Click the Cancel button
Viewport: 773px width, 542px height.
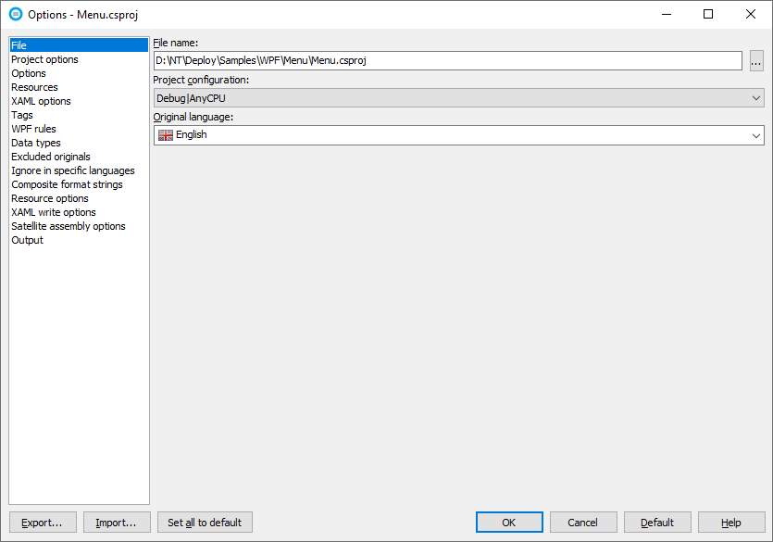coord(583,523)
